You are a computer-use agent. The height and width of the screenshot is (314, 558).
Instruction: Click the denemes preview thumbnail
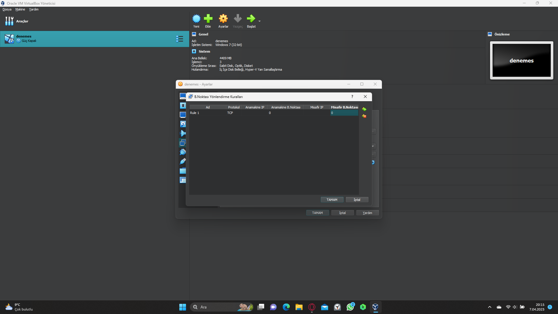click(x=521, y=60)
